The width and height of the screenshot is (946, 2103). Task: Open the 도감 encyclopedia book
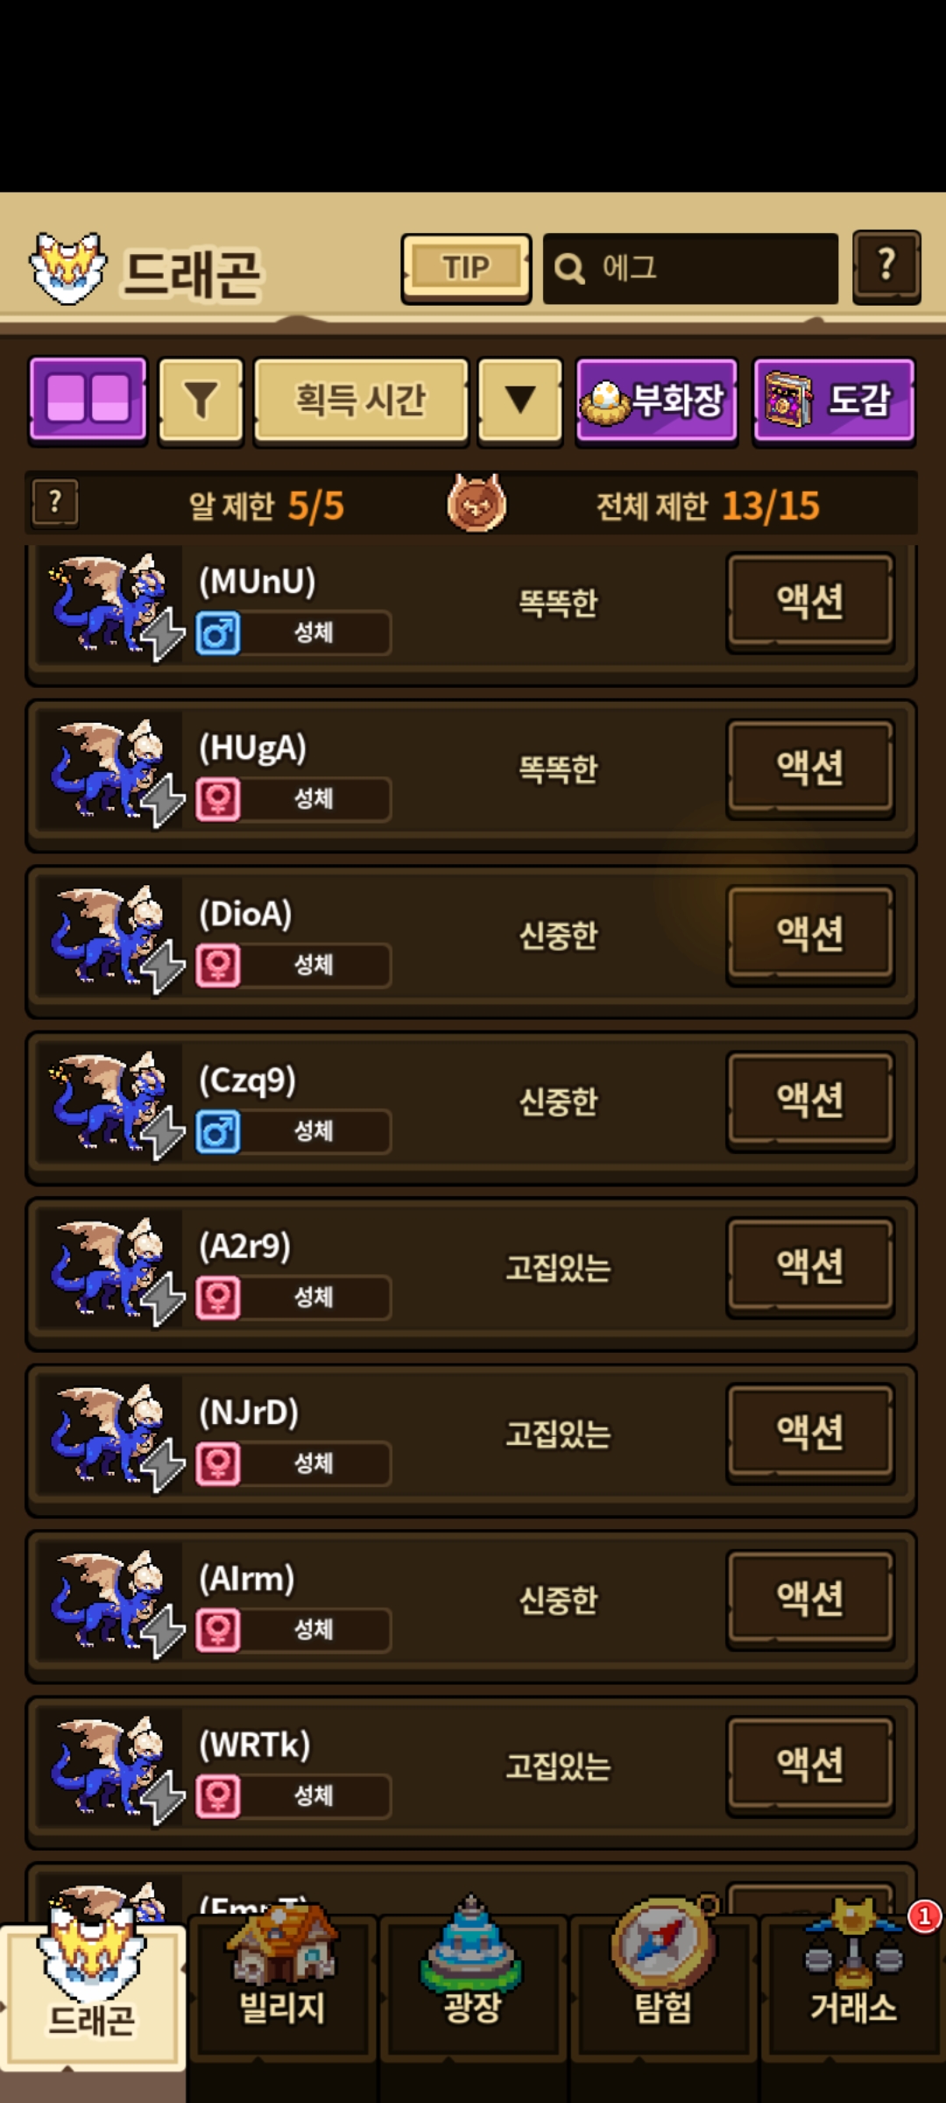tap(834, 401)
